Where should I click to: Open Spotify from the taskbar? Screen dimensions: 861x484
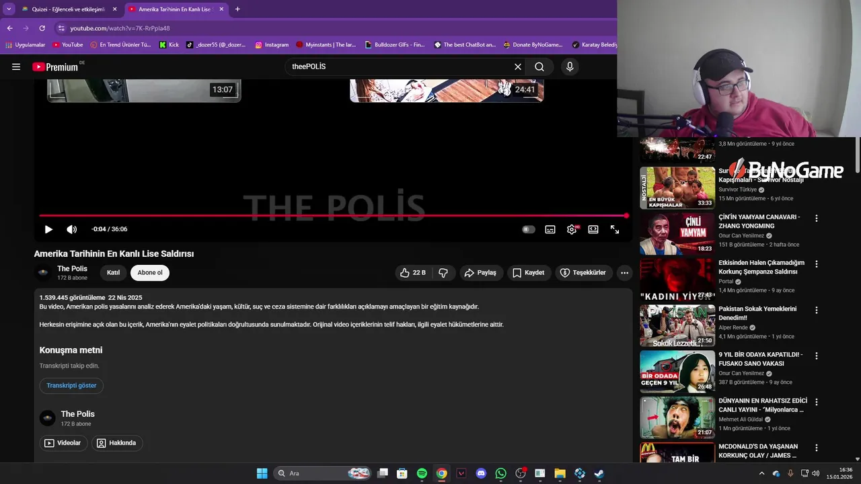point(422,473)
